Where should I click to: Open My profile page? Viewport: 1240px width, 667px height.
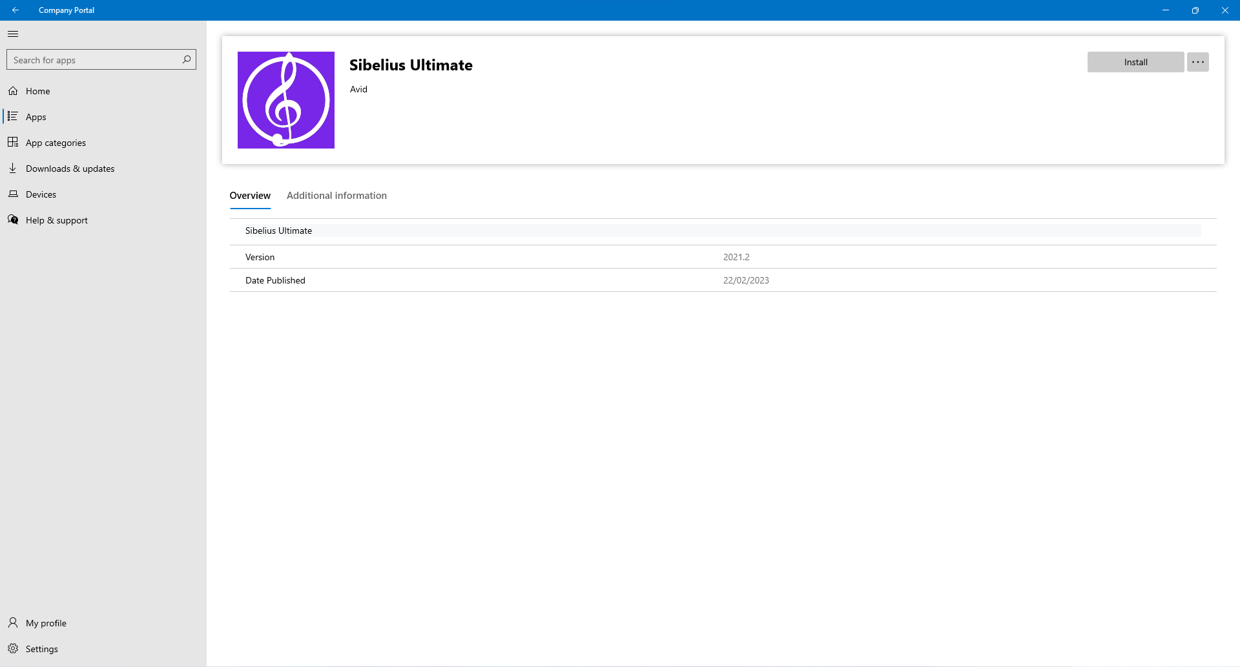pos(103,623)
